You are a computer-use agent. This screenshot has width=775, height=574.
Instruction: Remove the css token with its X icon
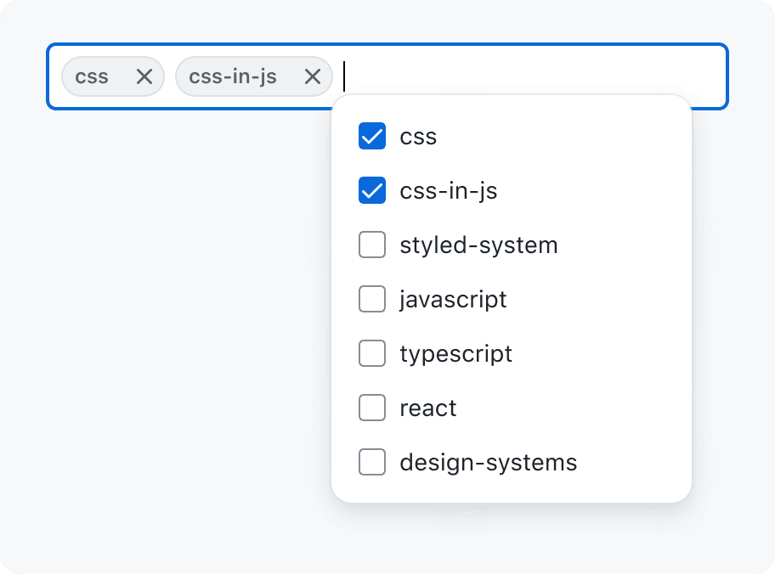click(x=144, y=76)
